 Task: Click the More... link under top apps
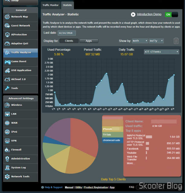(x=131, y=163)
